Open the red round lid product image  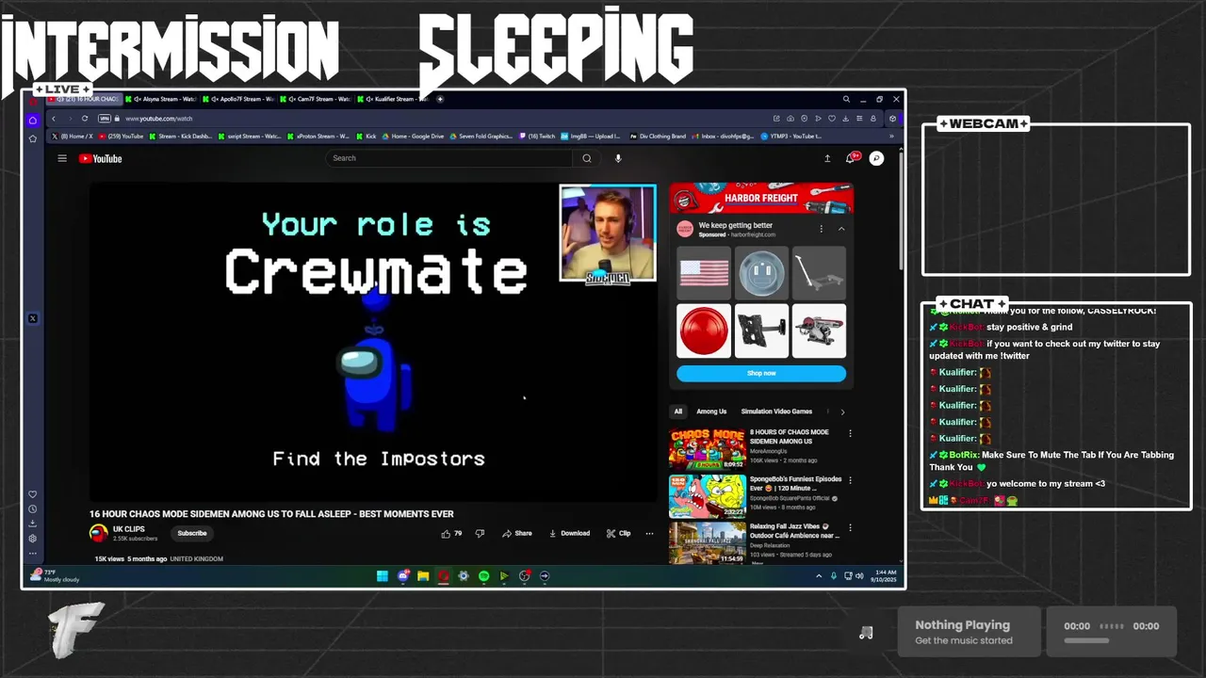[x=704, y=331]
